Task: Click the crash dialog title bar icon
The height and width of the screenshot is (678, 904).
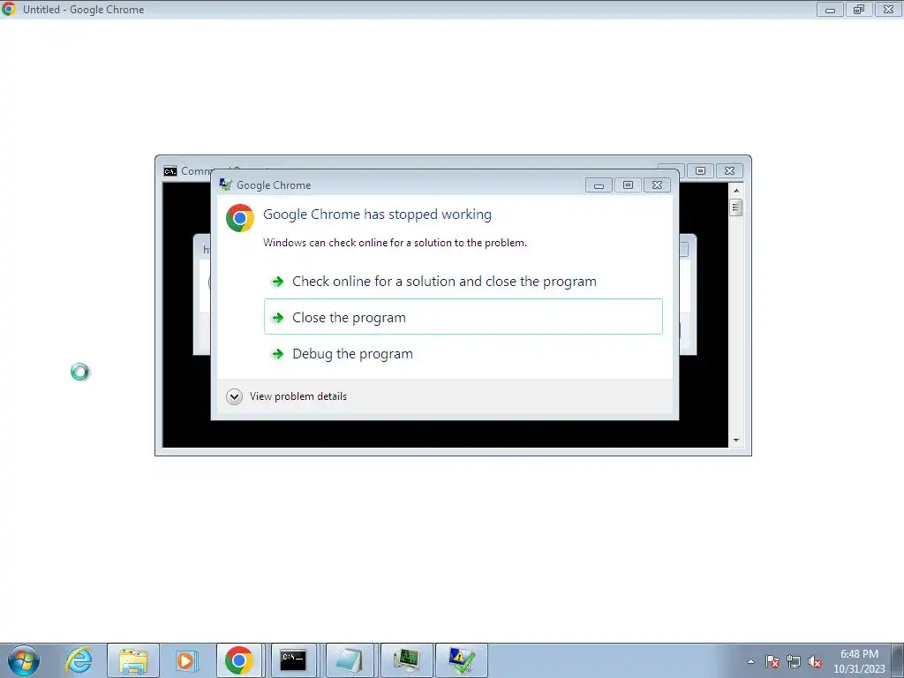Action: 225,185
